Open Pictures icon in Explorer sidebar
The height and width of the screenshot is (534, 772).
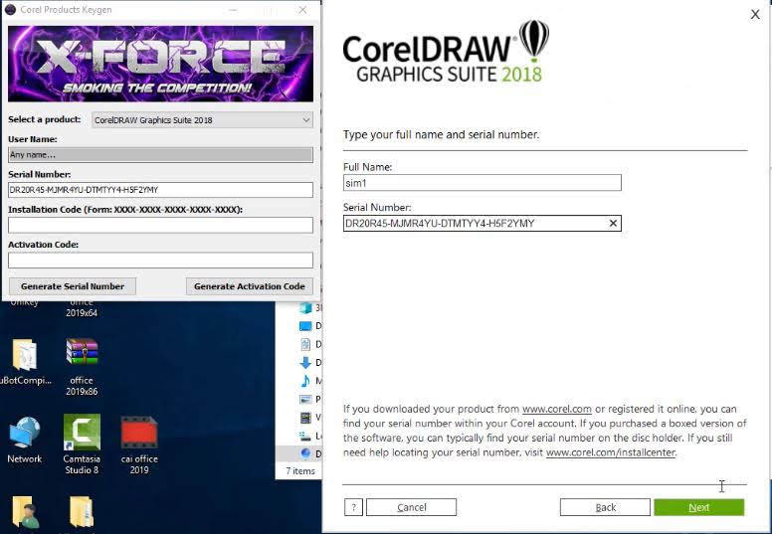click(305, 399)
